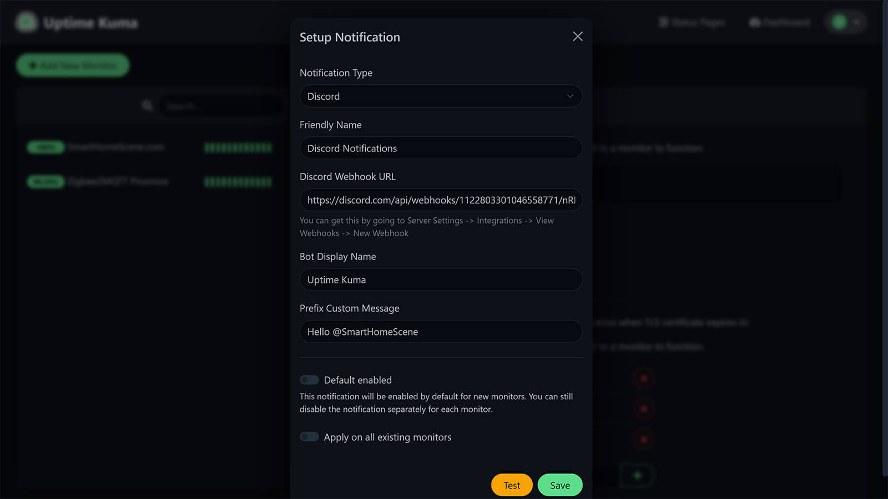Close the Setup Notification dialog with the X
The width and height of the screenshot is (888, 499).
coord(577,36)
